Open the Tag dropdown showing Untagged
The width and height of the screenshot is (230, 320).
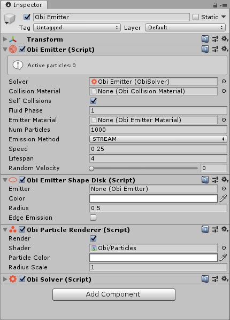coord(76,28)
